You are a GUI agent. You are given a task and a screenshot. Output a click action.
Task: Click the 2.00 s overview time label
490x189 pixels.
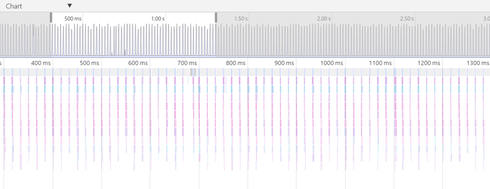[324, 19]
